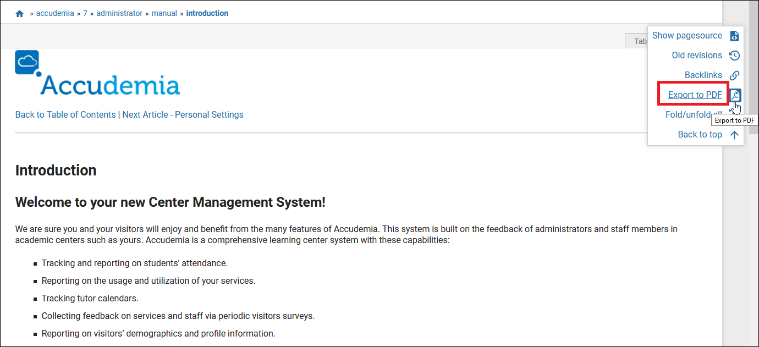Choose Export to PDF menu entry

pos(695,95)
